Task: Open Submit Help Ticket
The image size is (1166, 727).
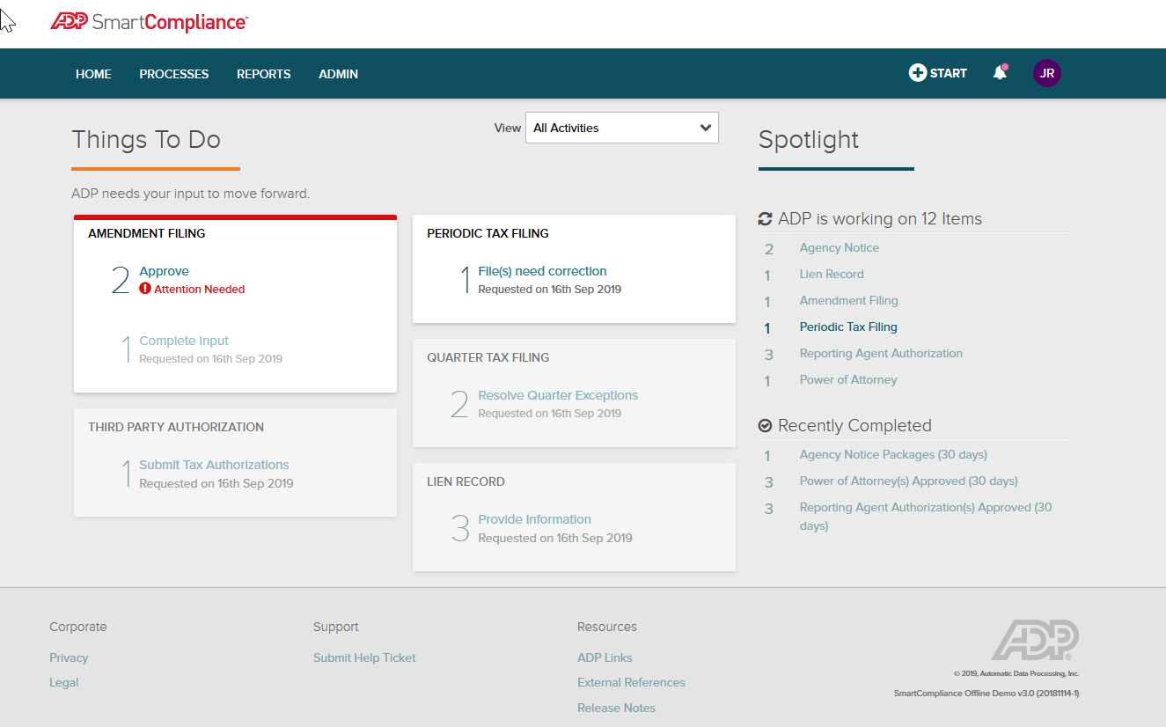Action: click(x=364, y=657)
